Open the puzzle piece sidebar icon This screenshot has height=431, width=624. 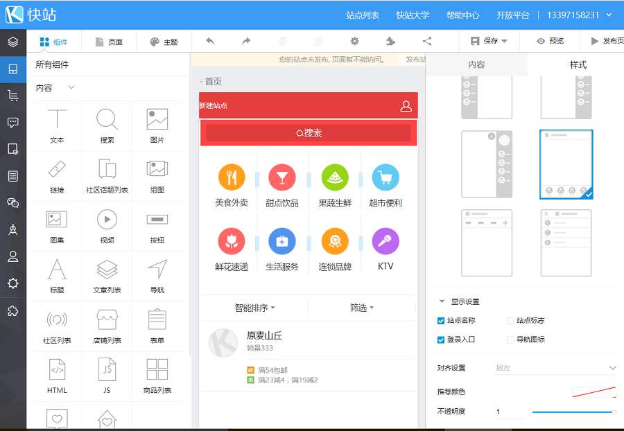coord(13,310)
